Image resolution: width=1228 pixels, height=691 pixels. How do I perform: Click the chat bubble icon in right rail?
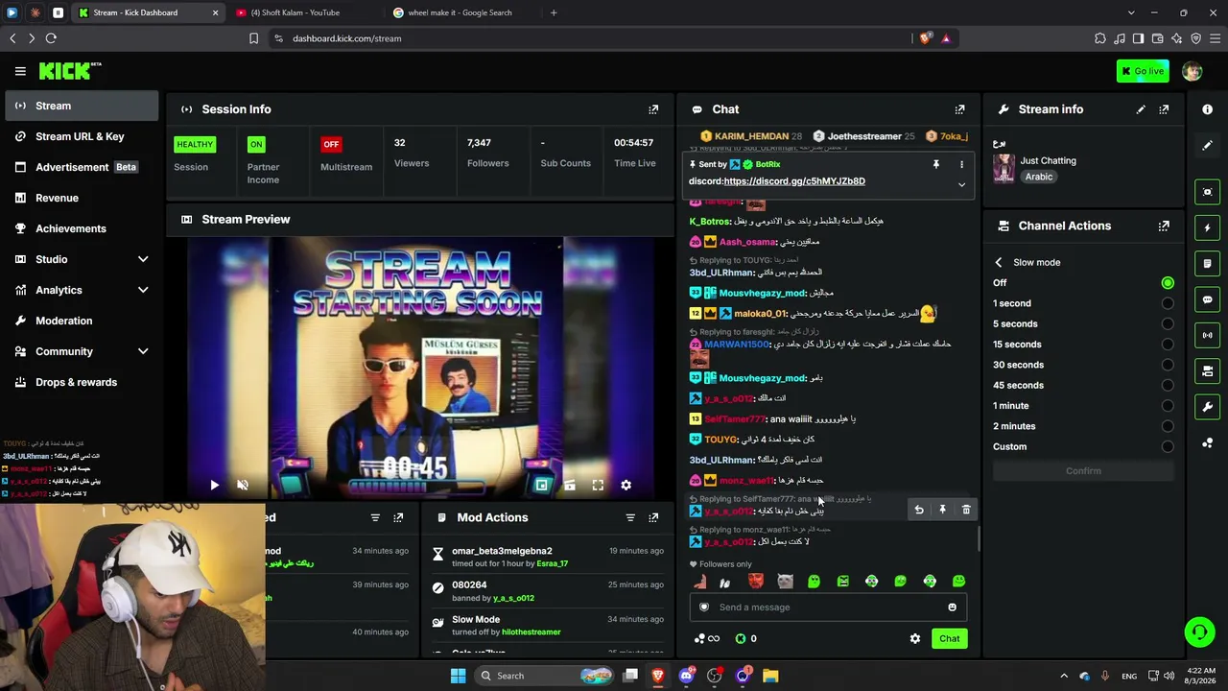click(x=1207, y=299)
